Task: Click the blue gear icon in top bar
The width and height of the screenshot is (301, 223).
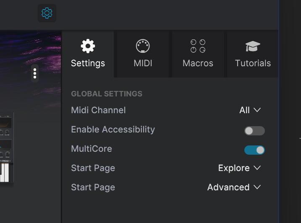Action: coord(47,13)
